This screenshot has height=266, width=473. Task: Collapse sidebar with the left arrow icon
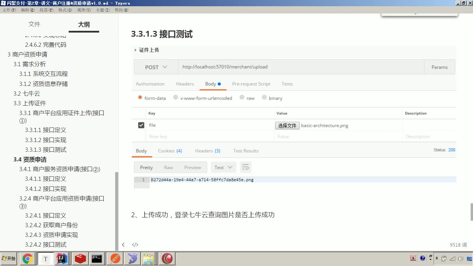click(x=123, y=245)
